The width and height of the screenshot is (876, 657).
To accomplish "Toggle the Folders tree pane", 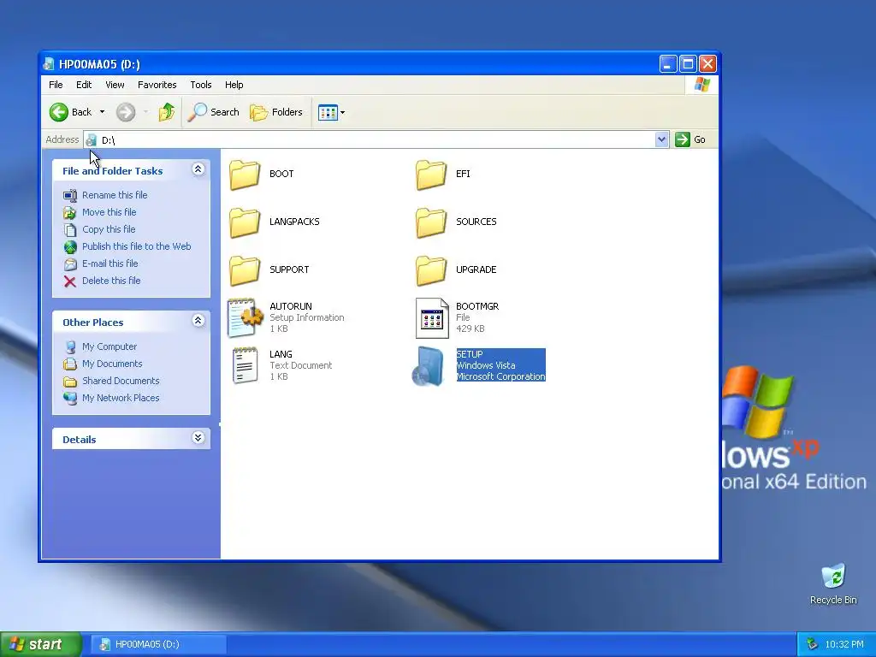I will pos(276,112).
